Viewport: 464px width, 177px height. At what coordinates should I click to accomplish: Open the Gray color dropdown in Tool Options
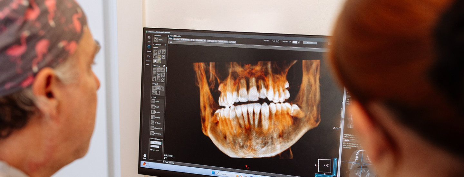click(x=156, y=146)
